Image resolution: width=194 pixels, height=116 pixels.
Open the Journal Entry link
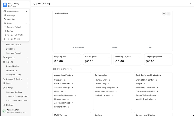101,84
